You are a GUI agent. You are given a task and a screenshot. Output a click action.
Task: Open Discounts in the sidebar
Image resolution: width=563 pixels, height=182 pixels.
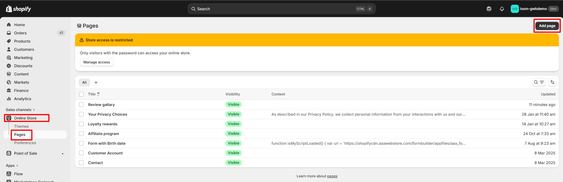pos(23,66)
